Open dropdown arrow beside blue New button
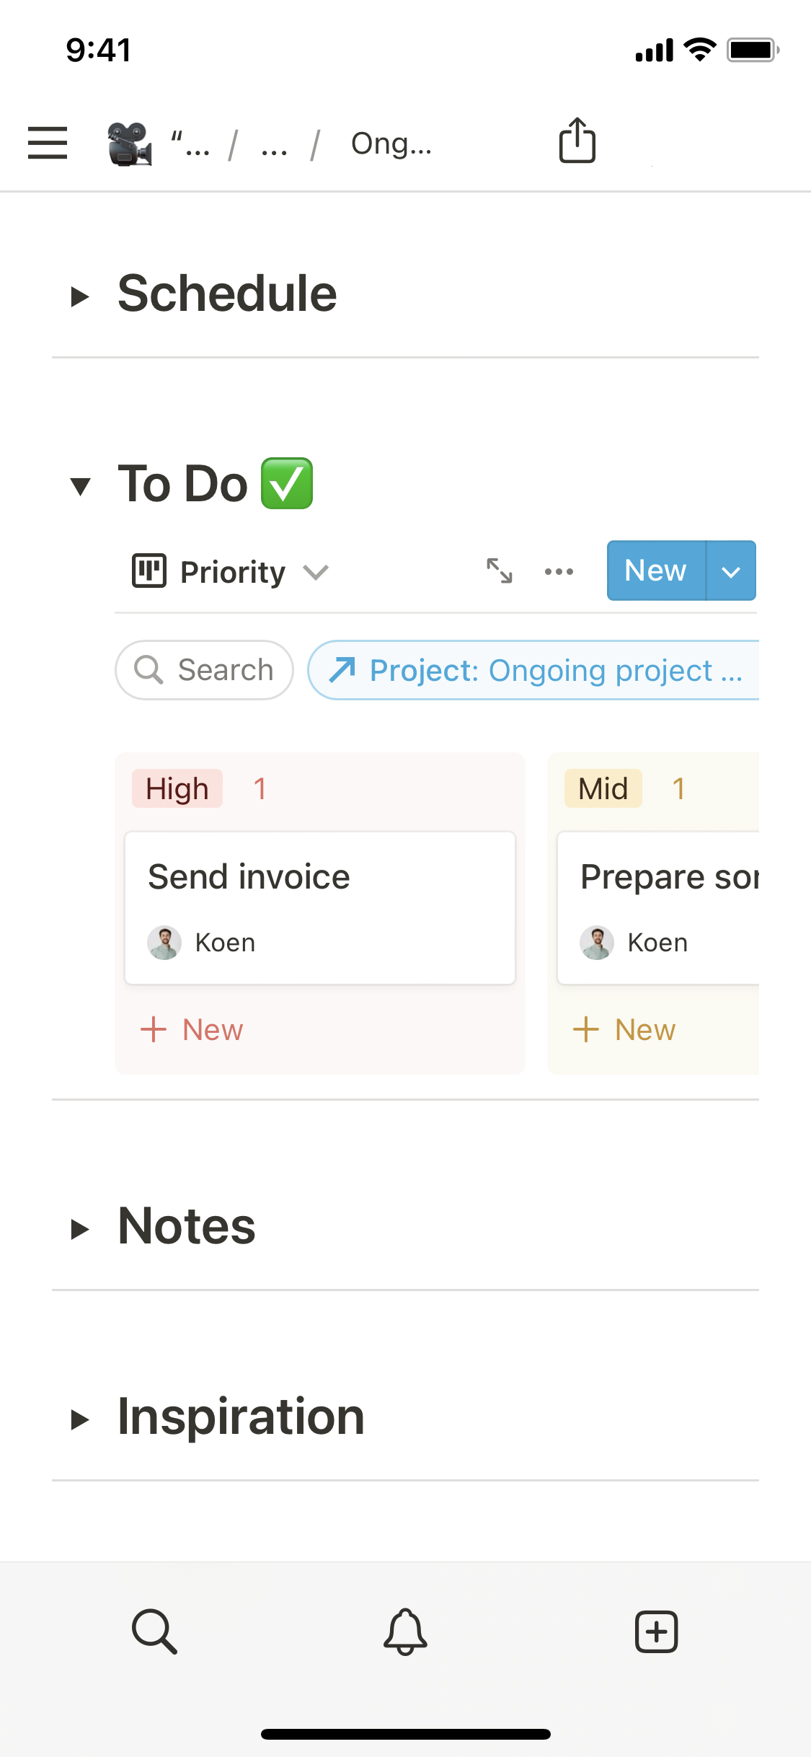The height and width of the screenshot is (1757, 811). [x=731, y=571]
